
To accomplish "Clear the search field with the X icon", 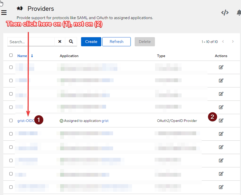I will [x=60, y=42].
